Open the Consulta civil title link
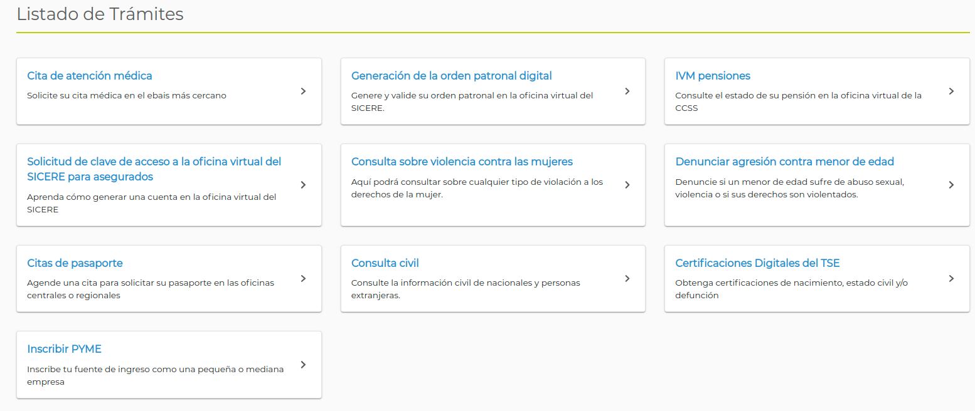The image size is (975, 411). pyautogui.click(x=385, y=263)
